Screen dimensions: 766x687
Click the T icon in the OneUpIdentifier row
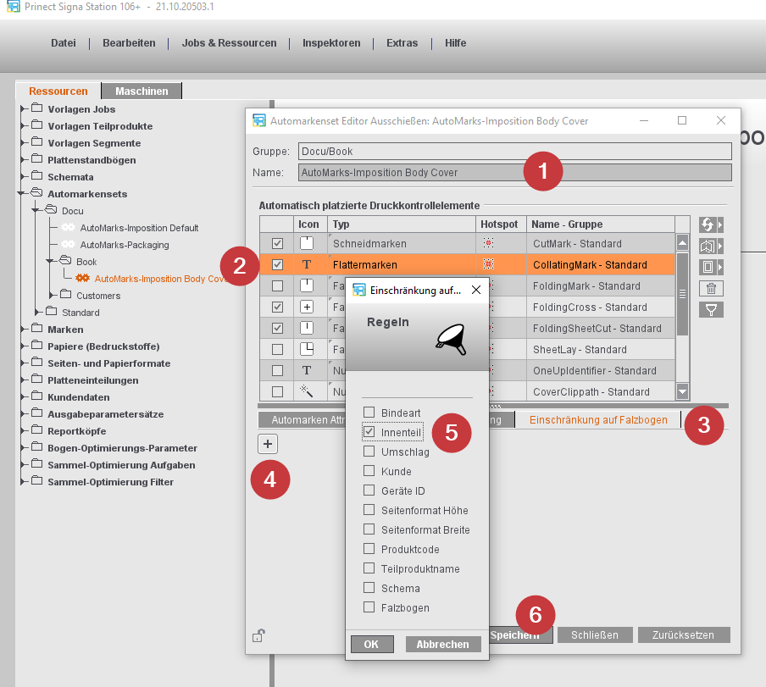tap(306, 370)
